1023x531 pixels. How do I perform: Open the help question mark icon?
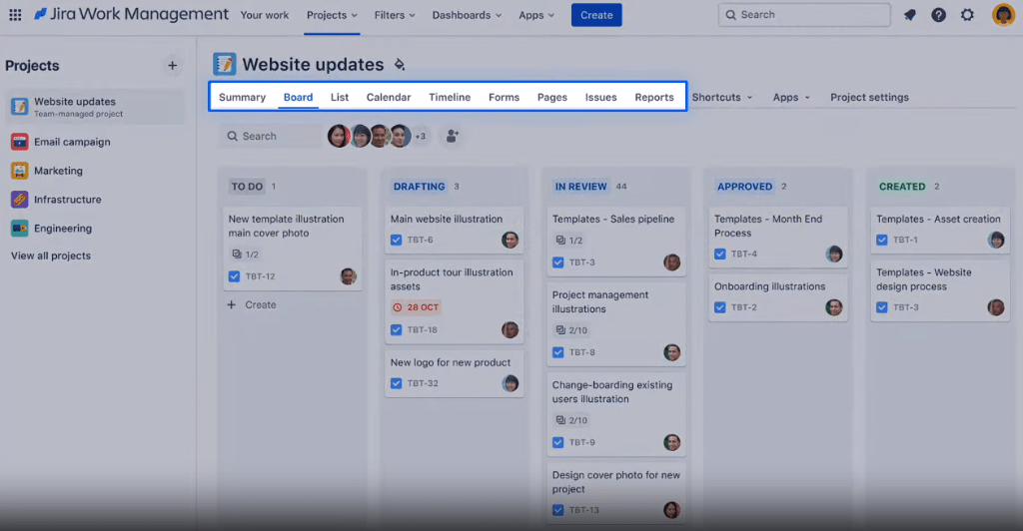click(x=938, y=14)
